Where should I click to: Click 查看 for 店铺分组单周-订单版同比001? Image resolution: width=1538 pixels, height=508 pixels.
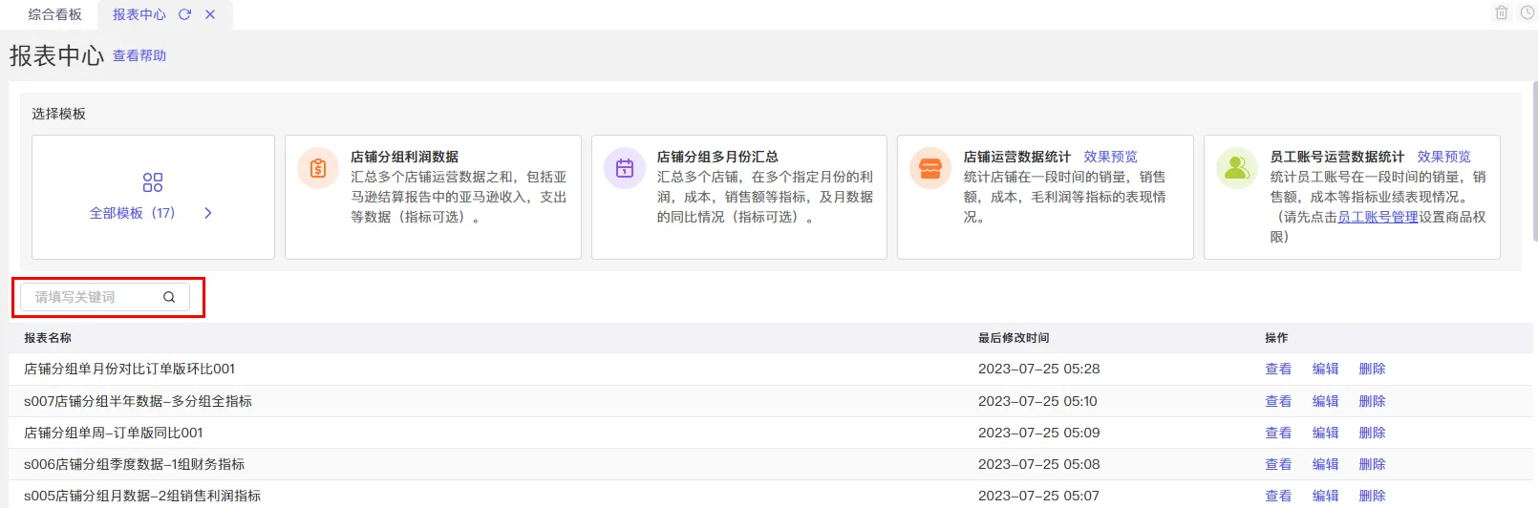[1278, 433]
